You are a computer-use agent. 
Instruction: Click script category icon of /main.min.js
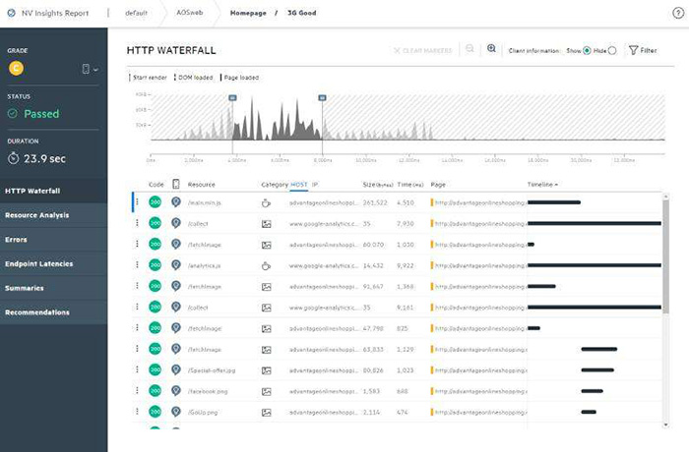[x=266, y=203]
